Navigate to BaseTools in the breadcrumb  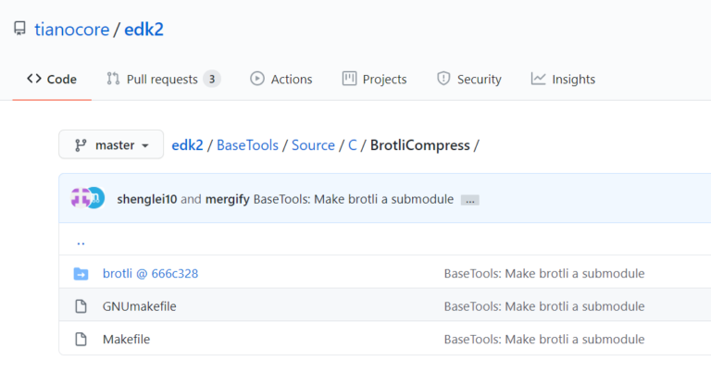tap(250, 145)
